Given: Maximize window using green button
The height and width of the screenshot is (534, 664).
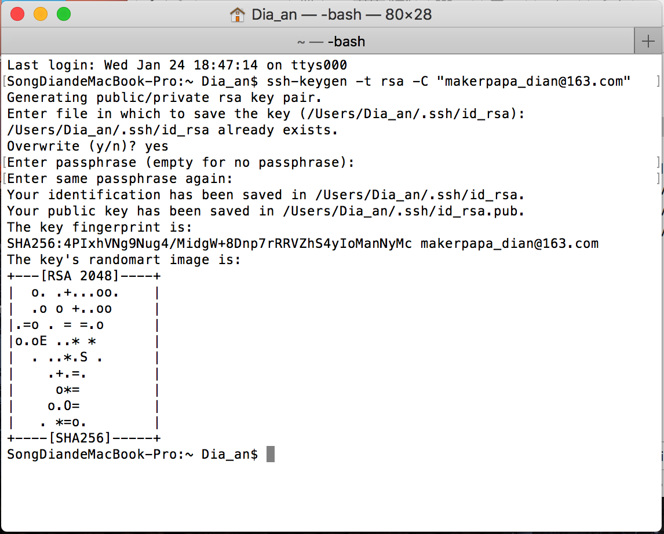Looking at the screenshot, I should pos(64,14).
